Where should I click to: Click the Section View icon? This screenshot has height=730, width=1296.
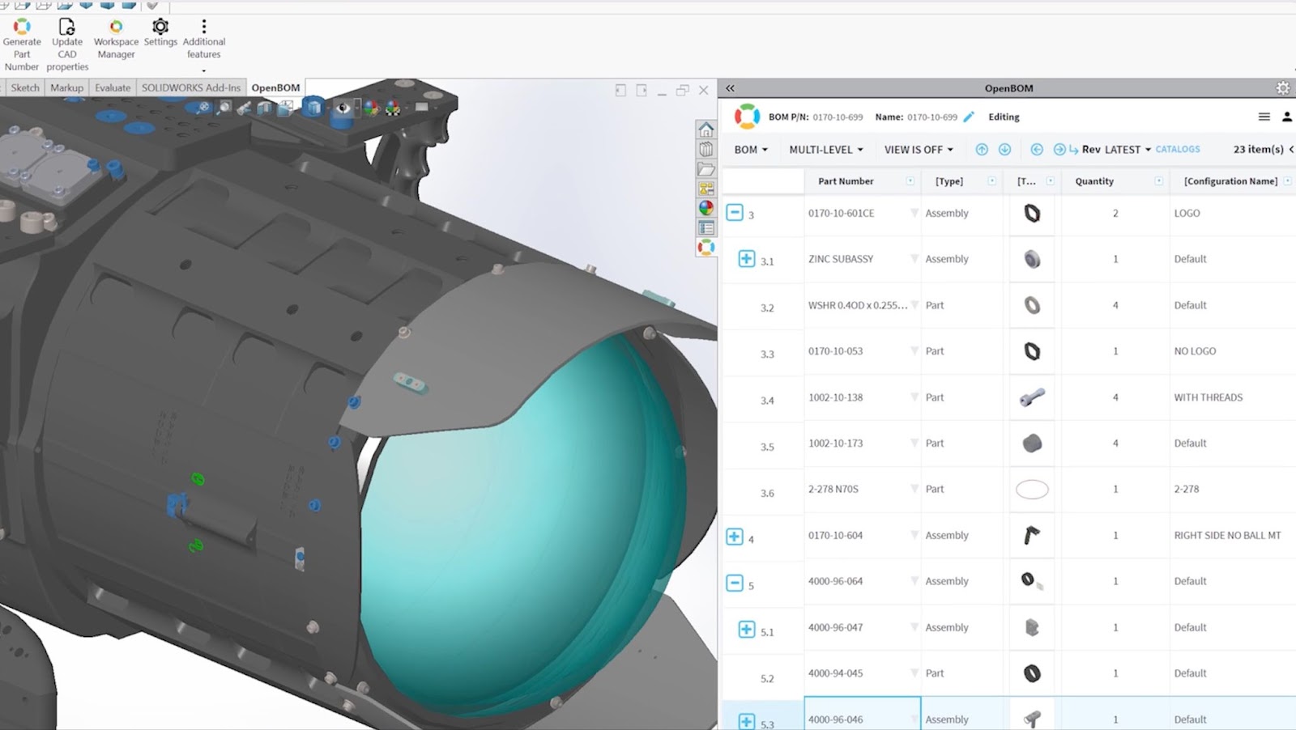[x=265, y=107]
